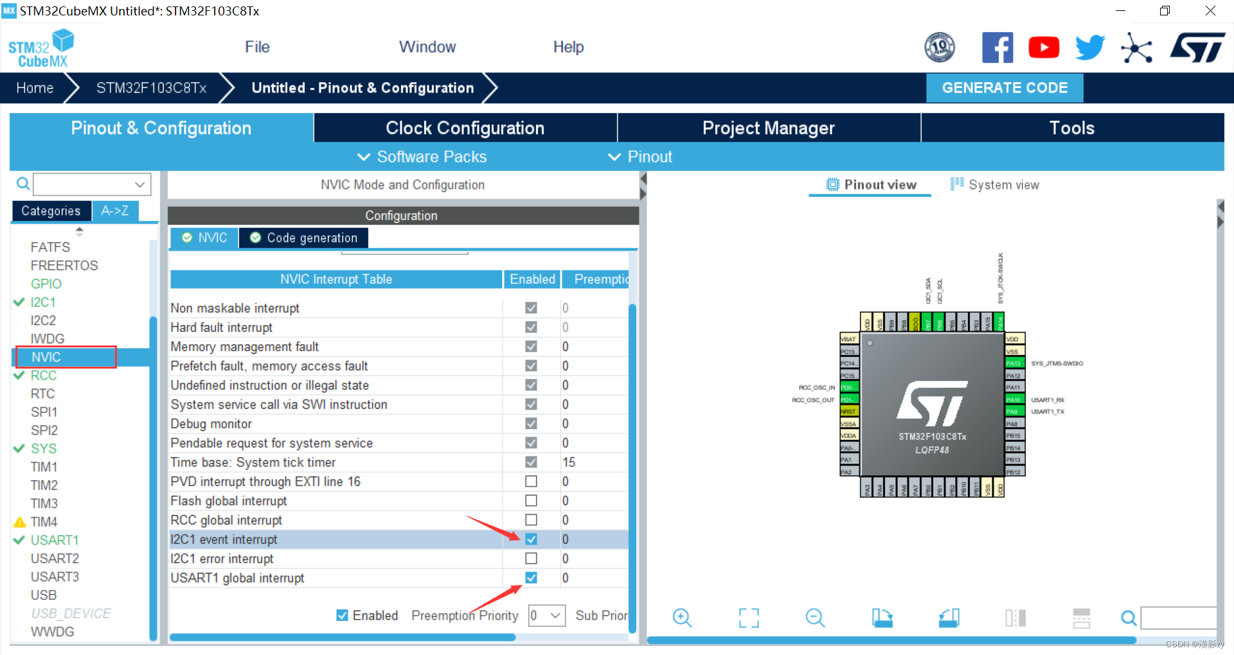1234x655 pixels.
Task: Toggle the Time base System tick timer checkbox
Action: (x=531, y=462)
